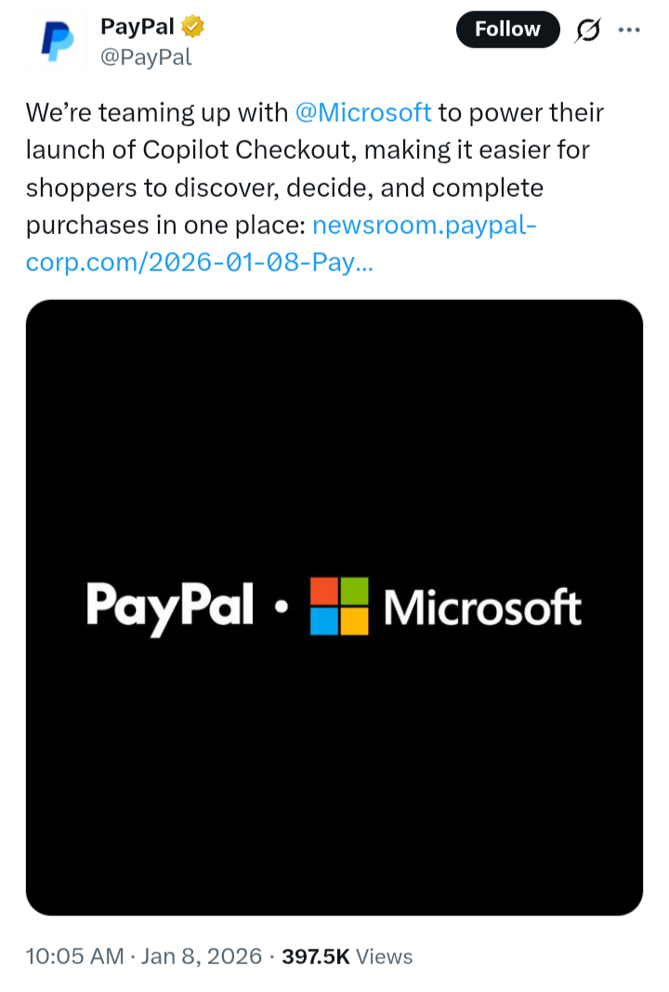The height and width of the screenshot is (992, 669).
Task: Click the red square of Microsoft logo
Action: pyautogui.click(x=324, y=591)
